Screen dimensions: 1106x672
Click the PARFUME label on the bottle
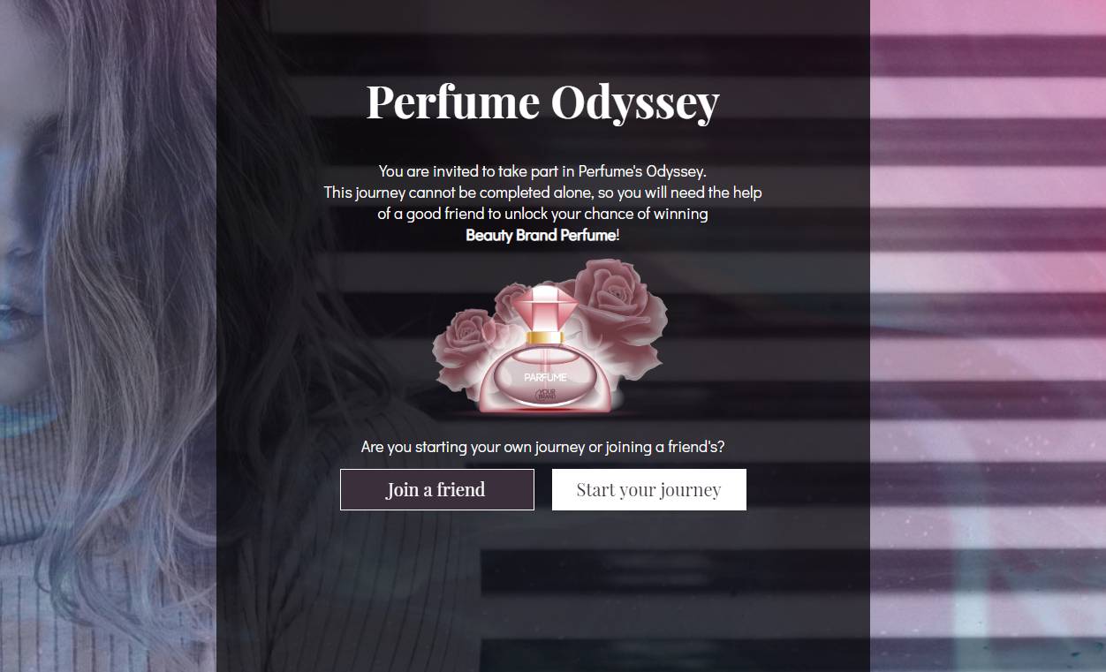[544, 377]
